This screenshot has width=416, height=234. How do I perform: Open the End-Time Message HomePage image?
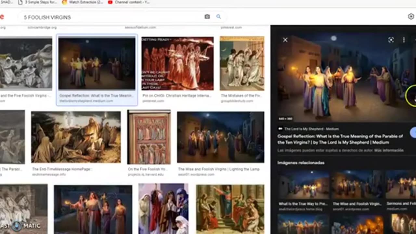76,137
